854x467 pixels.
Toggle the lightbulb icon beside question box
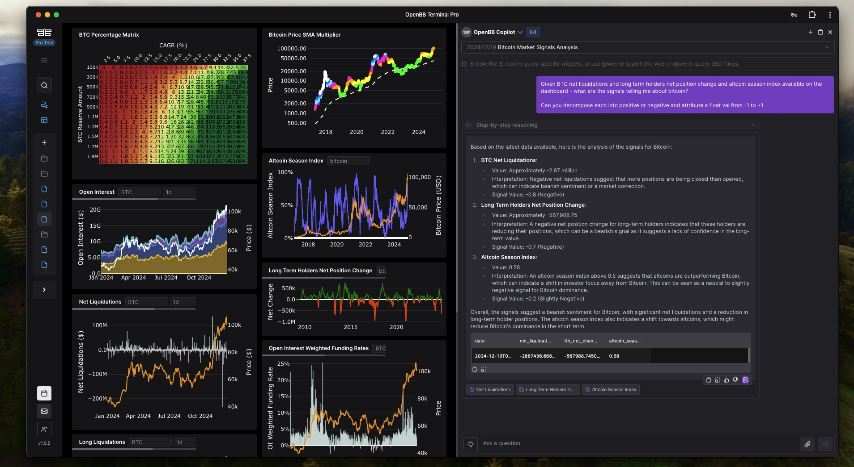tap(470, 444)
